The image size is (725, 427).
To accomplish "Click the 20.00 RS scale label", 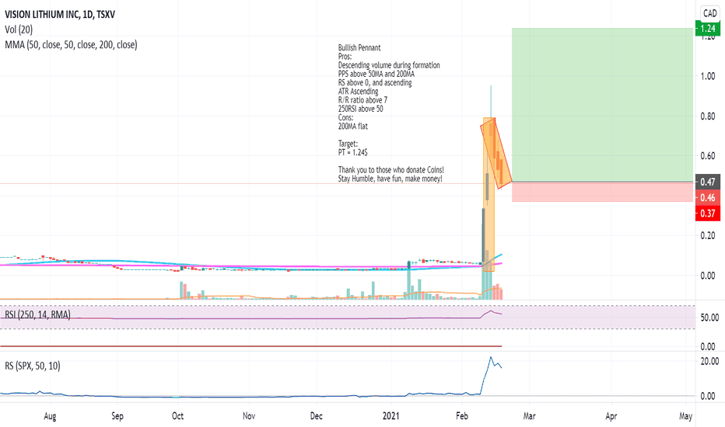I will [x=709, y=361].
